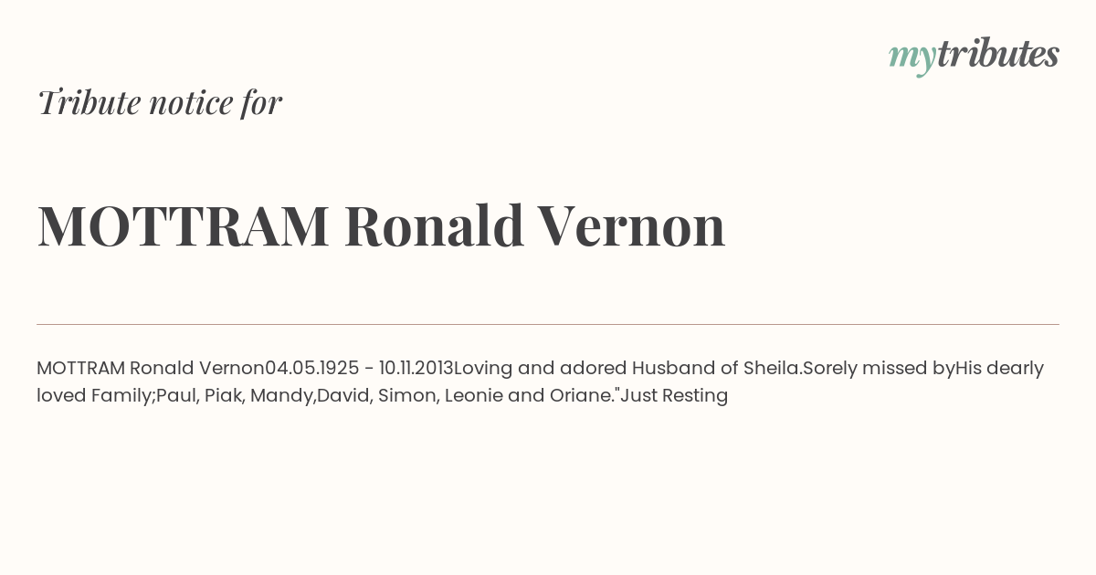
Task: Click the mytributes logo
Action: pyautogui.click(x=974, y=56)
